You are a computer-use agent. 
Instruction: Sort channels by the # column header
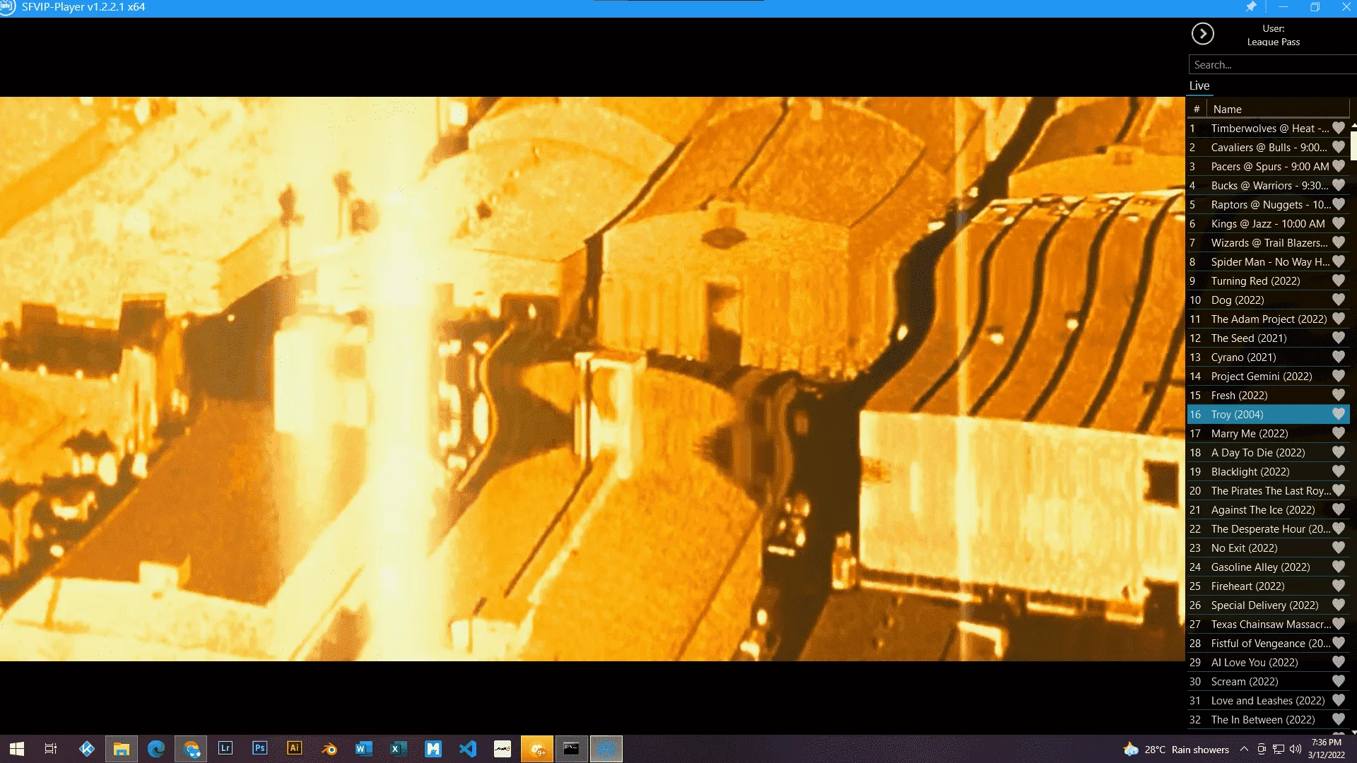coord(1197,109)
